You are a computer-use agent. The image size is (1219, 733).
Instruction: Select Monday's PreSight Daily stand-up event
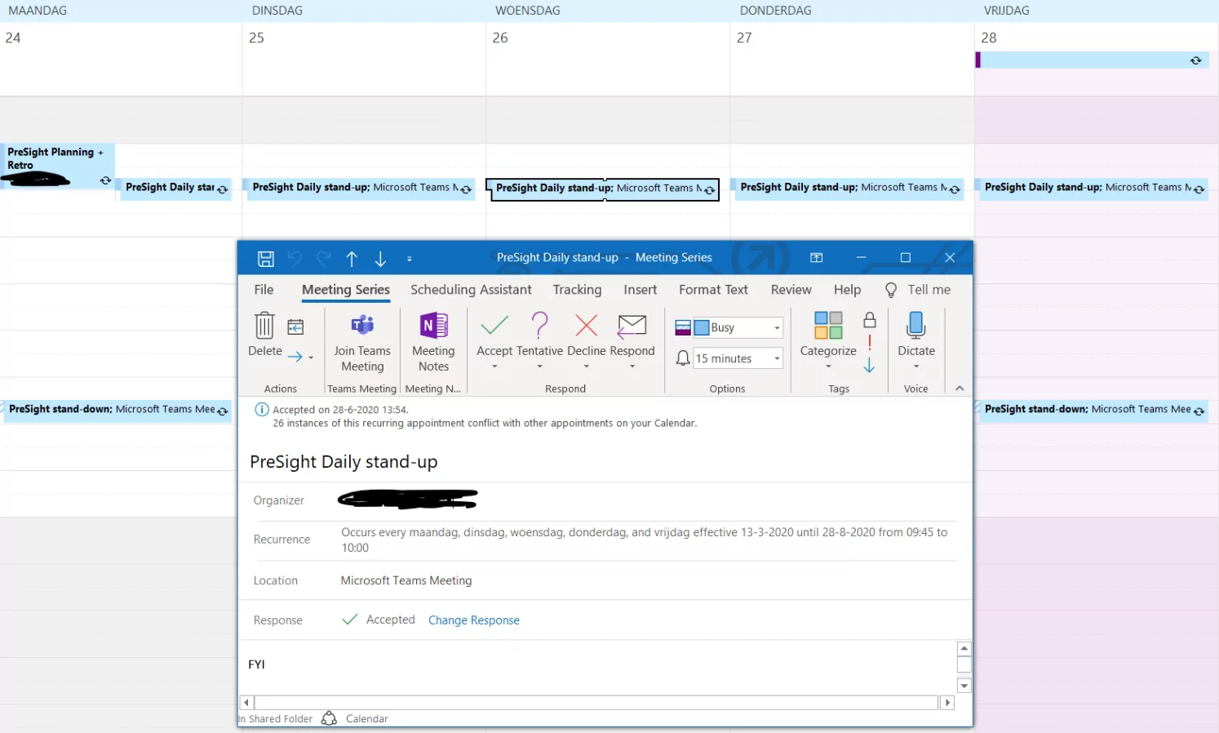pos(175,188)
